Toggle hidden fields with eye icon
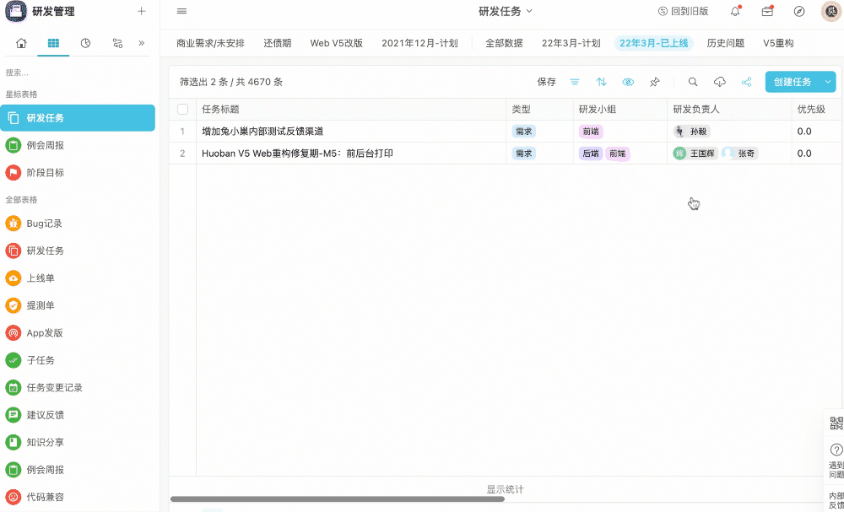 628,82
